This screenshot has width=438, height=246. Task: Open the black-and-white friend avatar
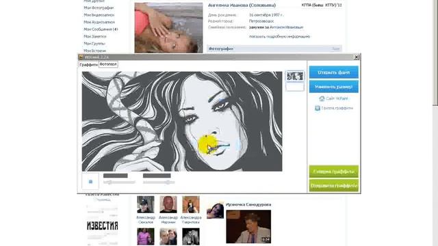pyautogui.click(x=191, y=236)
